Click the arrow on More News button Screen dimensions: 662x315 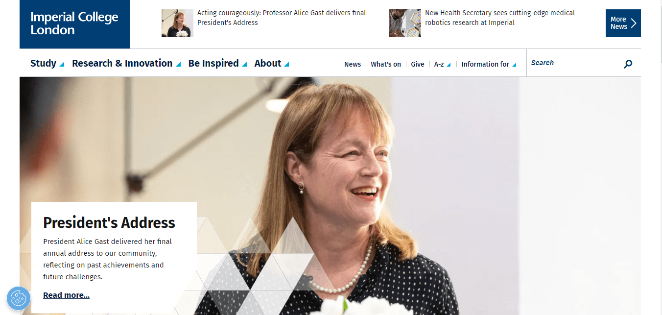coord(634,23)
